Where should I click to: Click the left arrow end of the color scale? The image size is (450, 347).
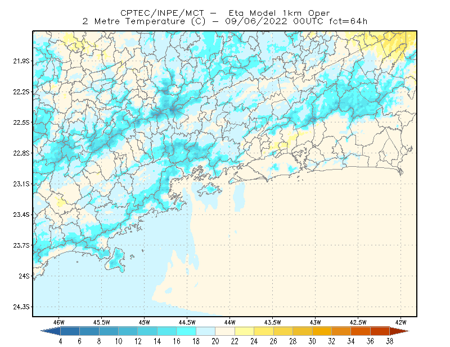tap(51, 331)
